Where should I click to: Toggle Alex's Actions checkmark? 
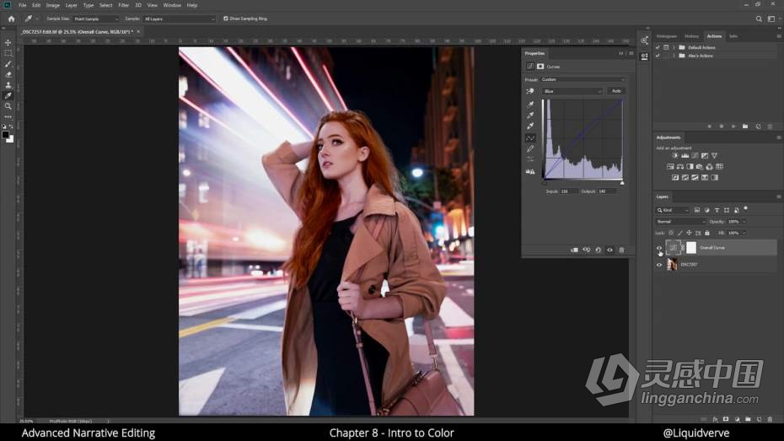pos(658,56)
